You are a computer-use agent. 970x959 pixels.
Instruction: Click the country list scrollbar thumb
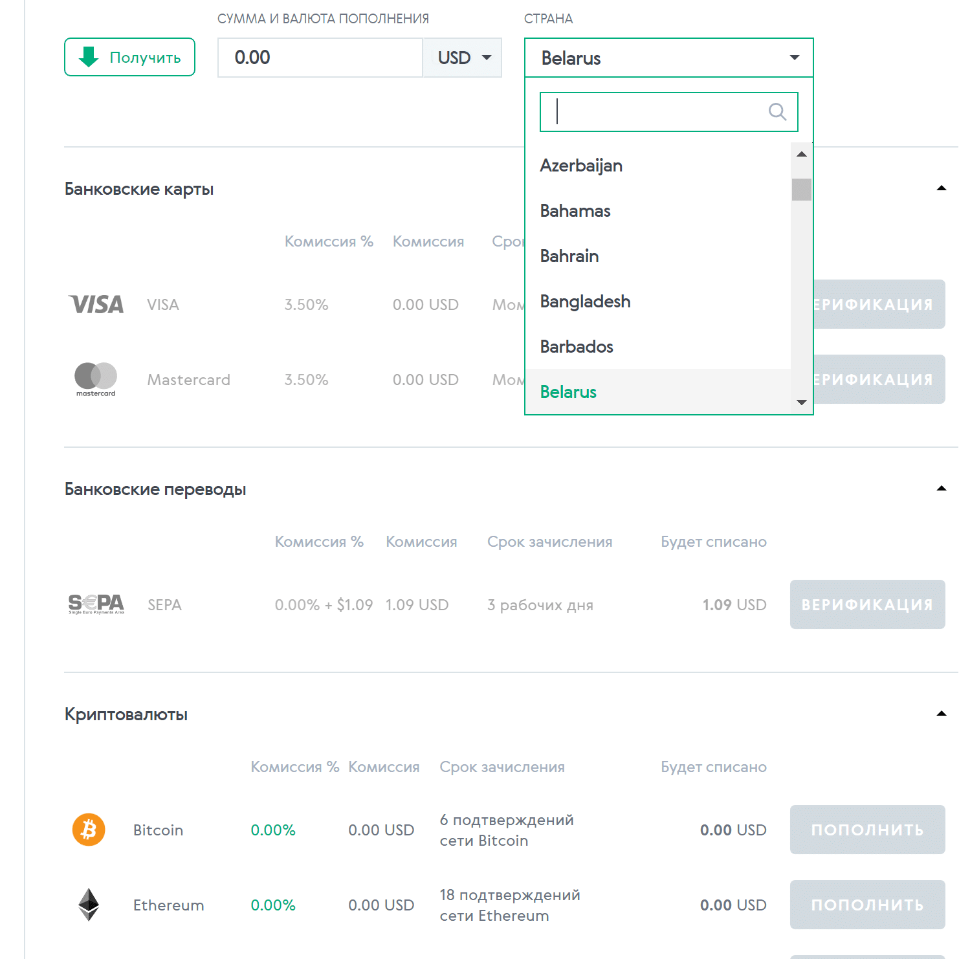(802, 190)
